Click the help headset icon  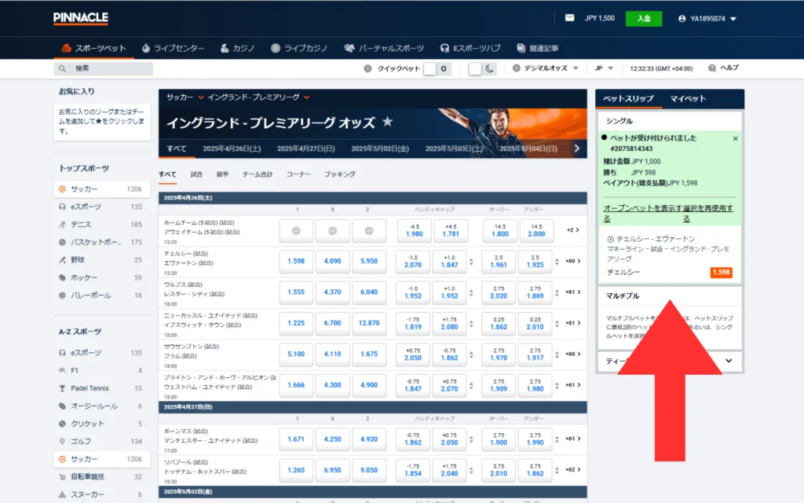point(711,68)
